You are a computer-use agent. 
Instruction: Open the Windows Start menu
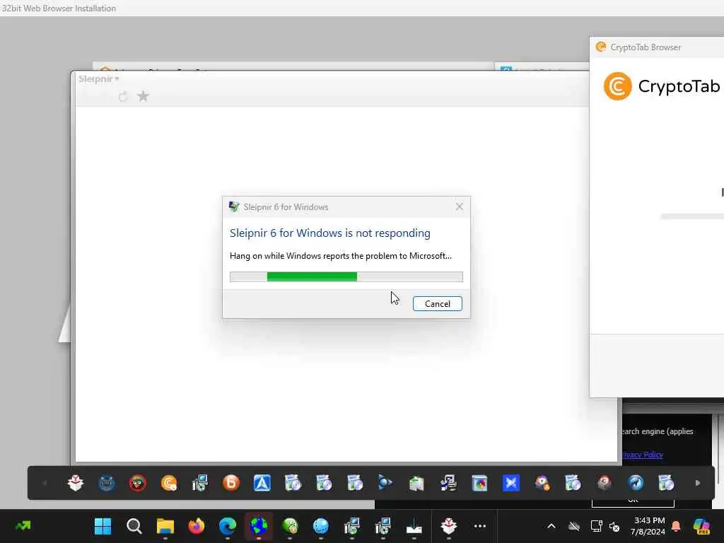[x=103, y=526]
